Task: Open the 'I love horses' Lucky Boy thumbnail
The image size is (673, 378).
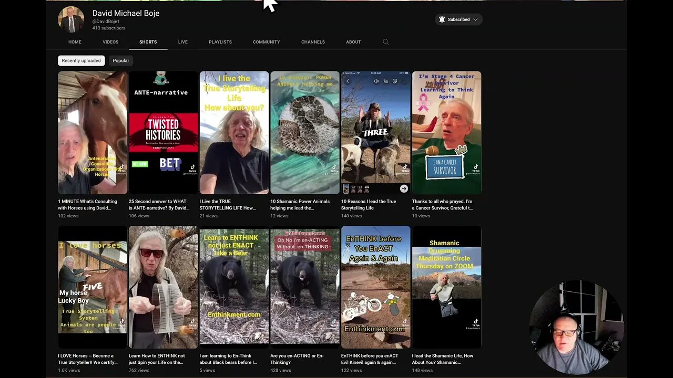Action: tap(93, 287)
